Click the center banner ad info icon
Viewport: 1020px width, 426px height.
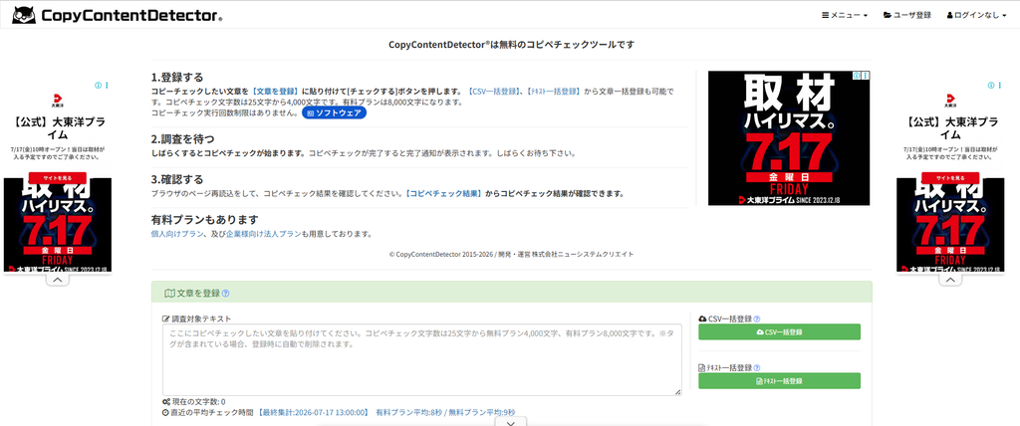pos(858,76)
